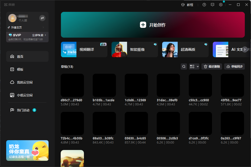Click the 草稿同步 sync button
The width and height of the screenshot is (251, 167).
234,66
